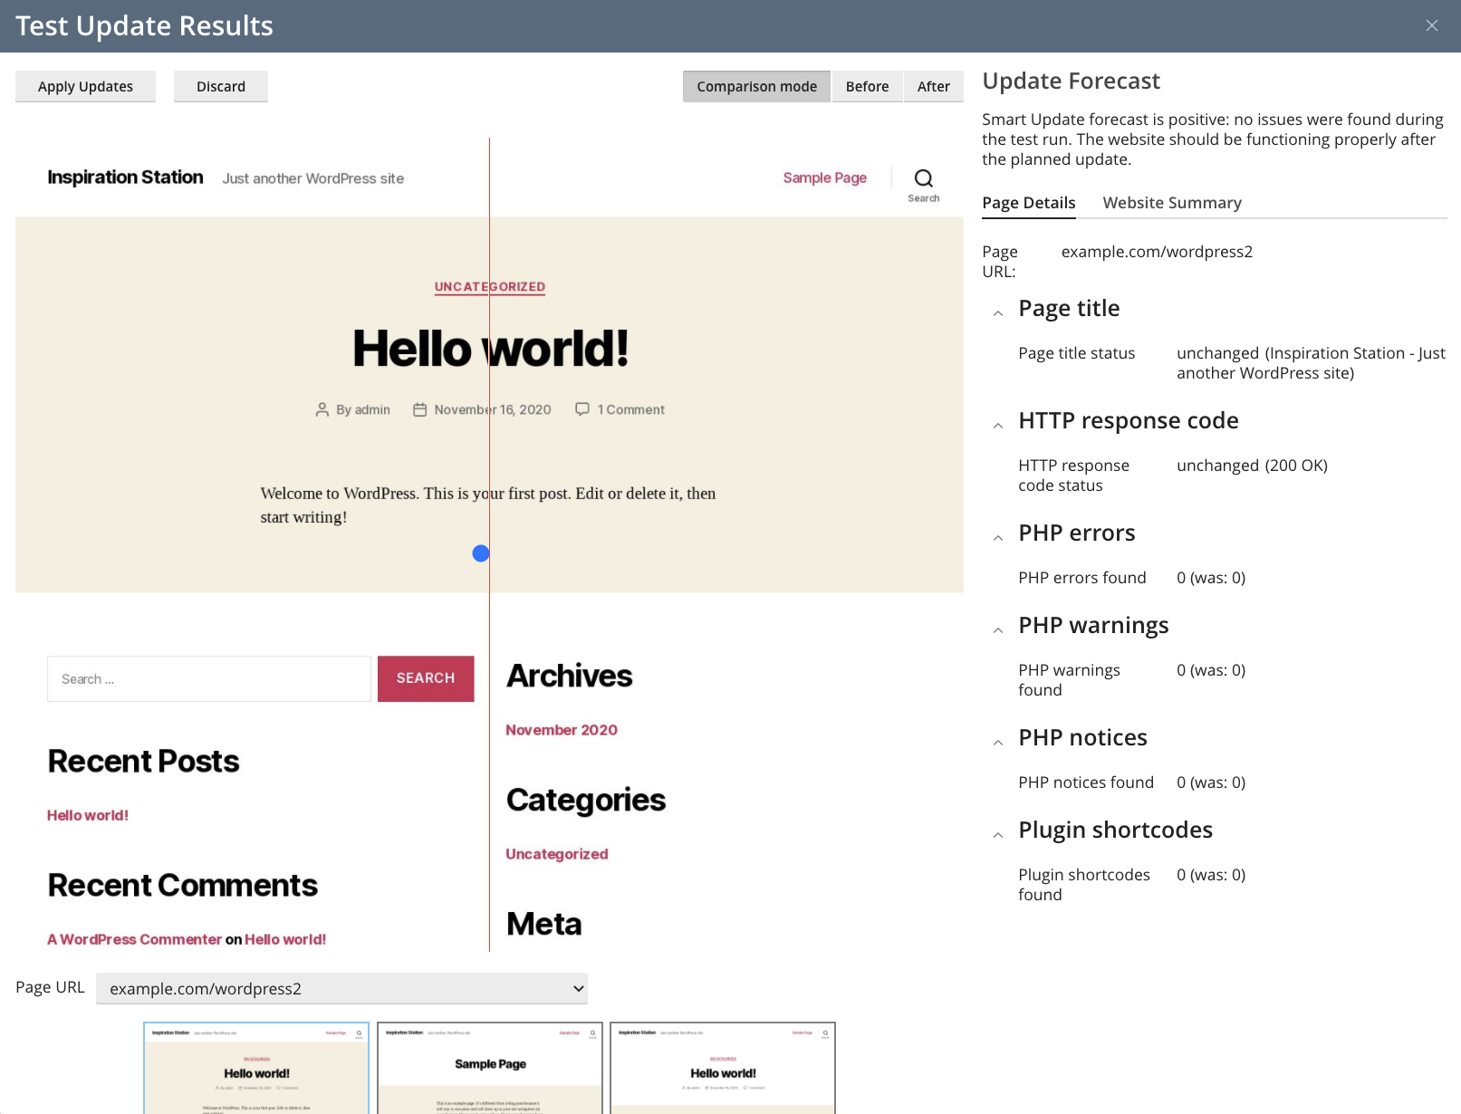Collapse the HTTP response code section
Viewport: 1461px width, 1114px height.
point(998,426)
